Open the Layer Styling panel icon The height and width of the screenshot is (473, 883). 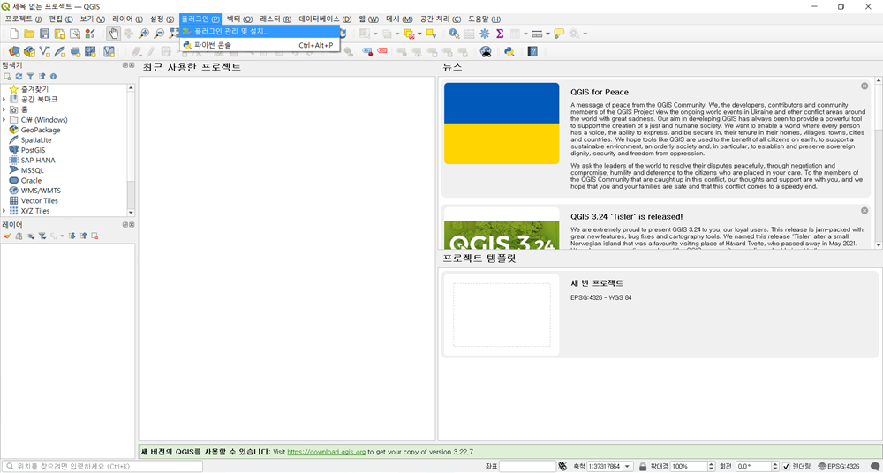(x=7, y=236)
